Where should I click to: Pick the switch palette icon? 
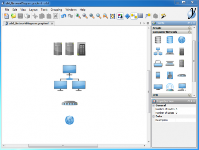181,75
